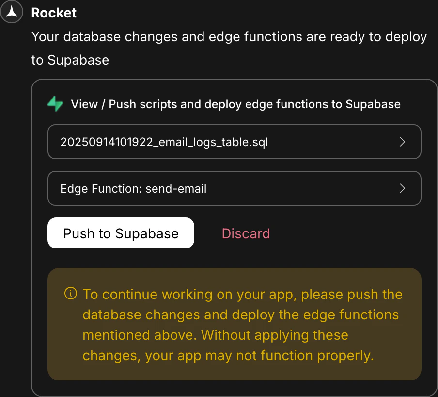The height and width of the screenshot is (397, 438).
Task: Select the chevron icon on the SQL file row
Action: (x=402, y=142)
